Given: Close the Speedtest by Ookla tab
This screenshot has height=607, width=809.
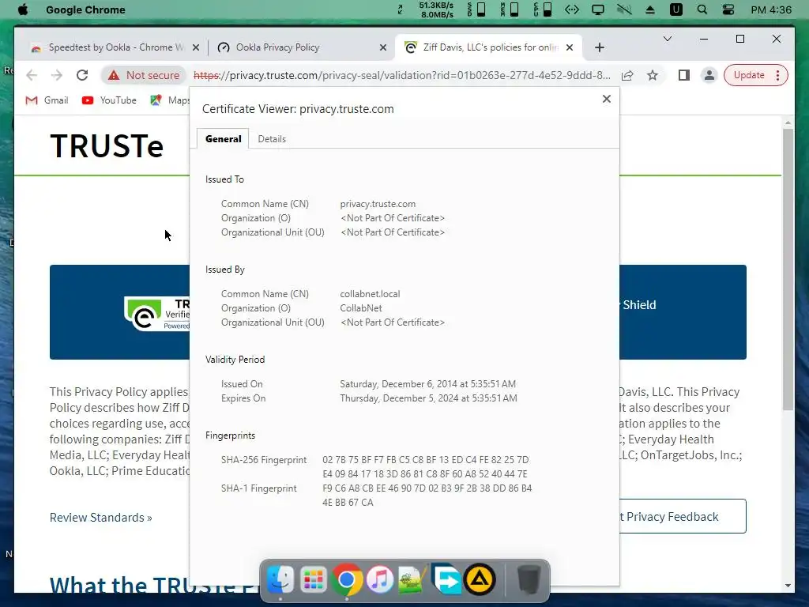Looking at the screenshot, I should click(x=196, y=47).
